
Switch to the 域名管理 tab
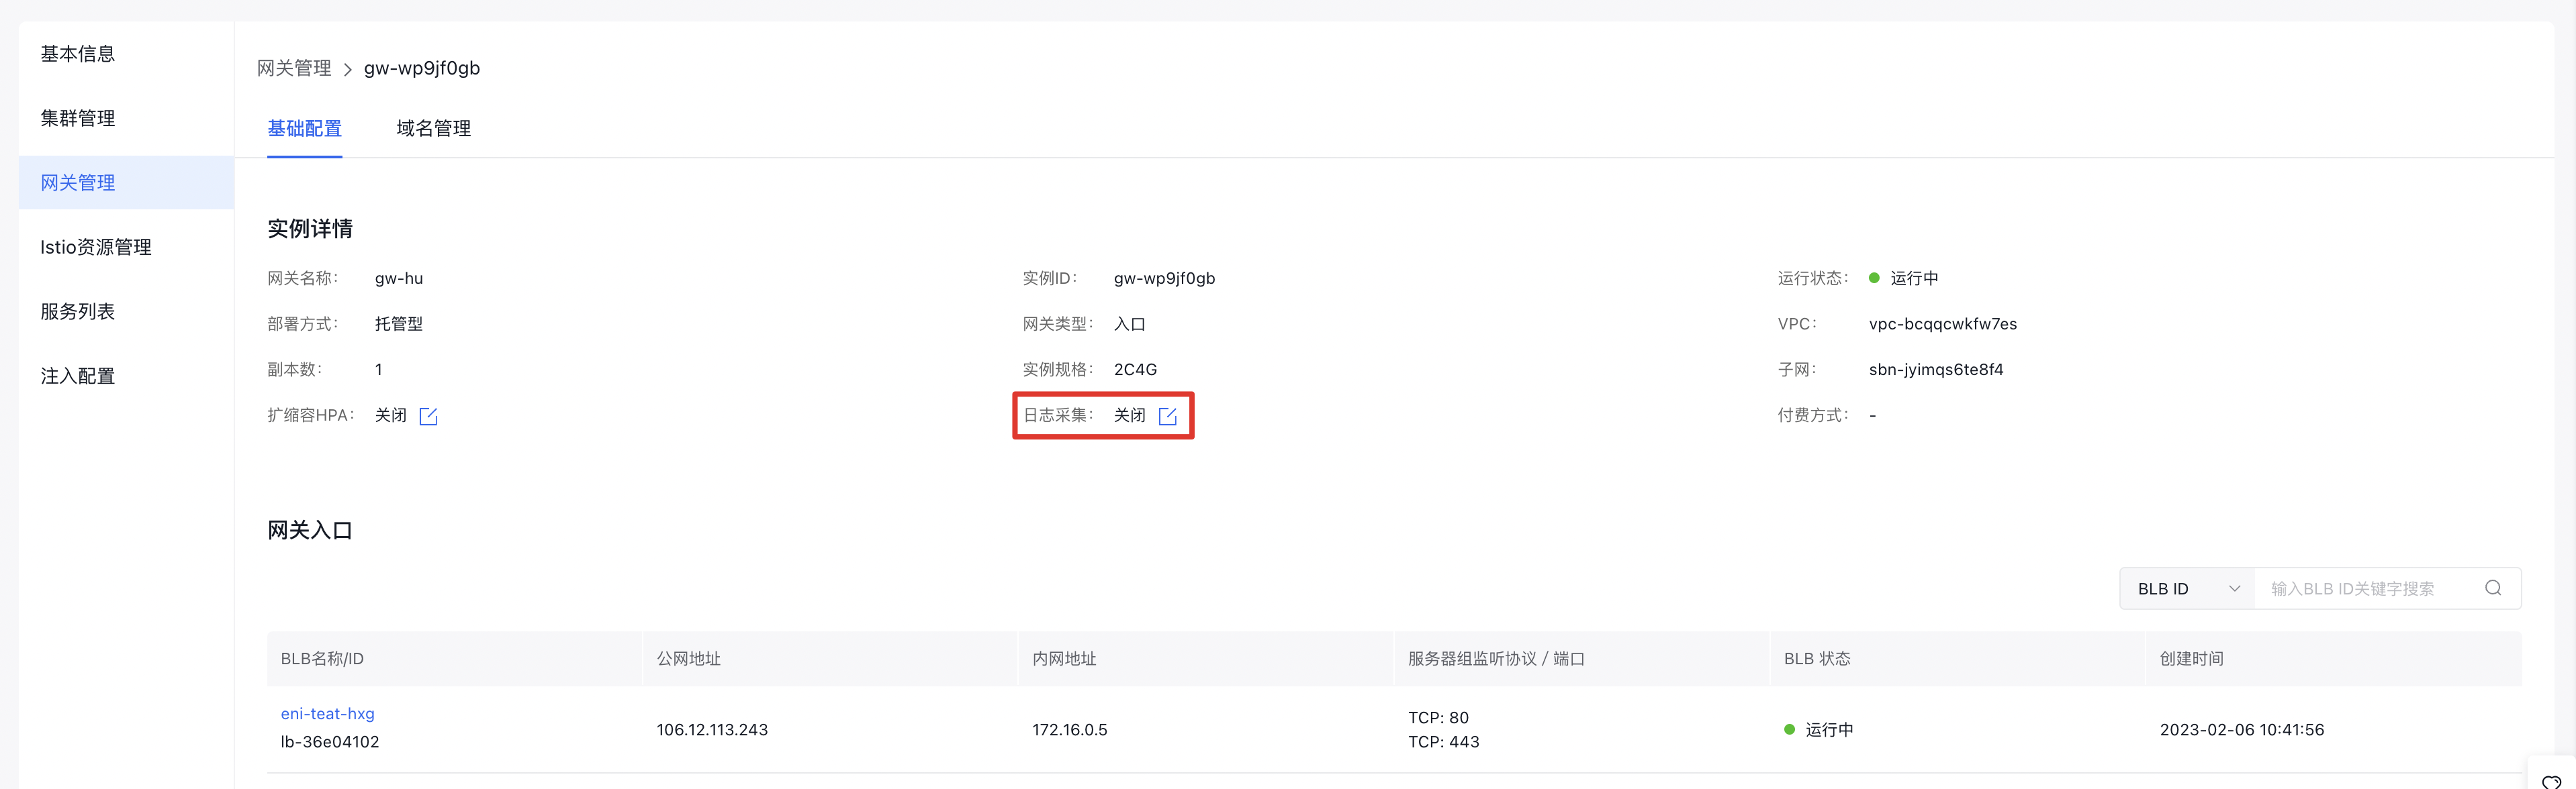[x=433, y=129]
